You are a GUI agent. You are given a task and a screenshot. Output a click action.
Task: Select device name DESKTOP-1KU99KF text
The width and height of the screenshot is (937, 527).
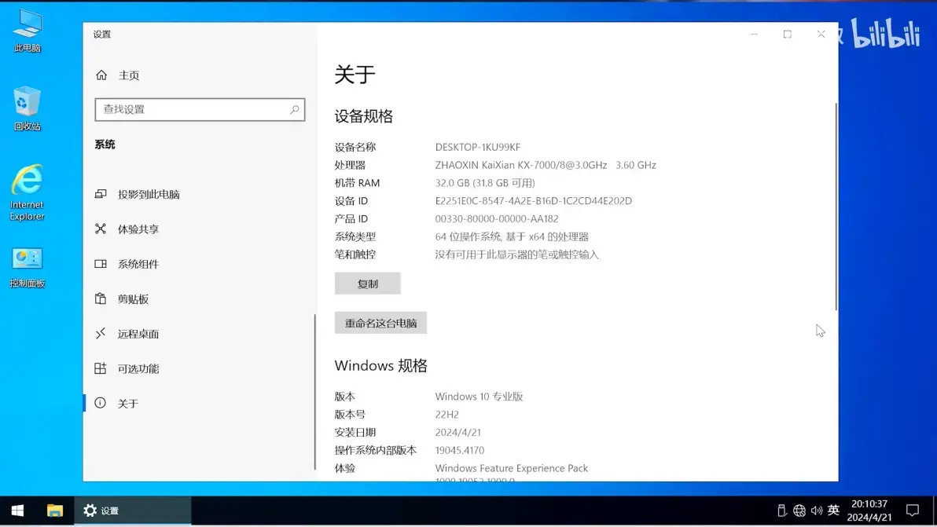point(477,147)
